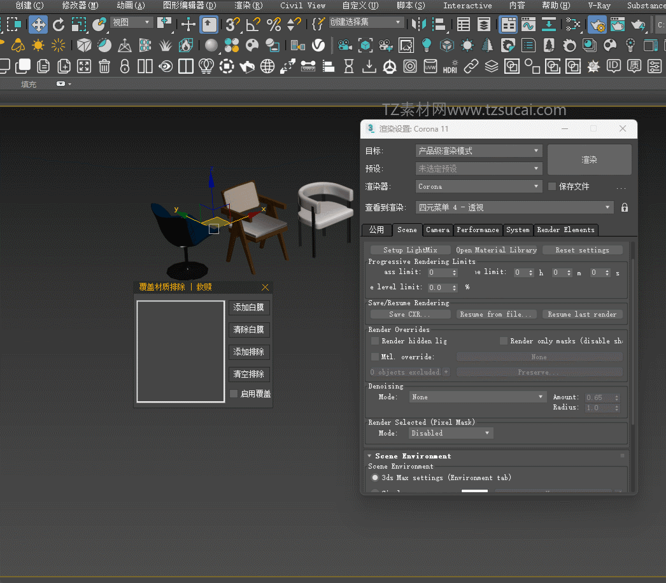Check the Mtl. override checkbox
Screen dimensions: 666x583
point(375,357)
